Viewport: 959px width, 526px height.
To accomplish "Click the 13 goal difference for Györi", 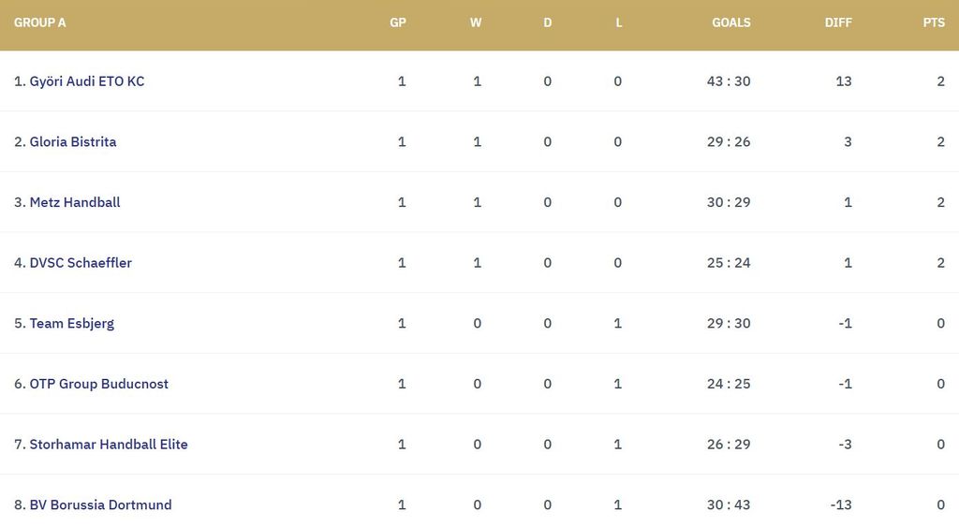I will [844, 81].
